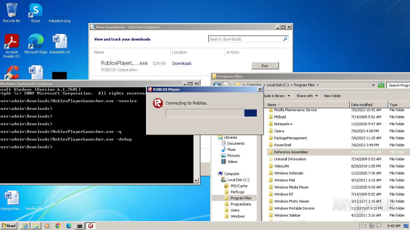Open Music library in navigation pane

pyautogui.click(x=231, y=149)
